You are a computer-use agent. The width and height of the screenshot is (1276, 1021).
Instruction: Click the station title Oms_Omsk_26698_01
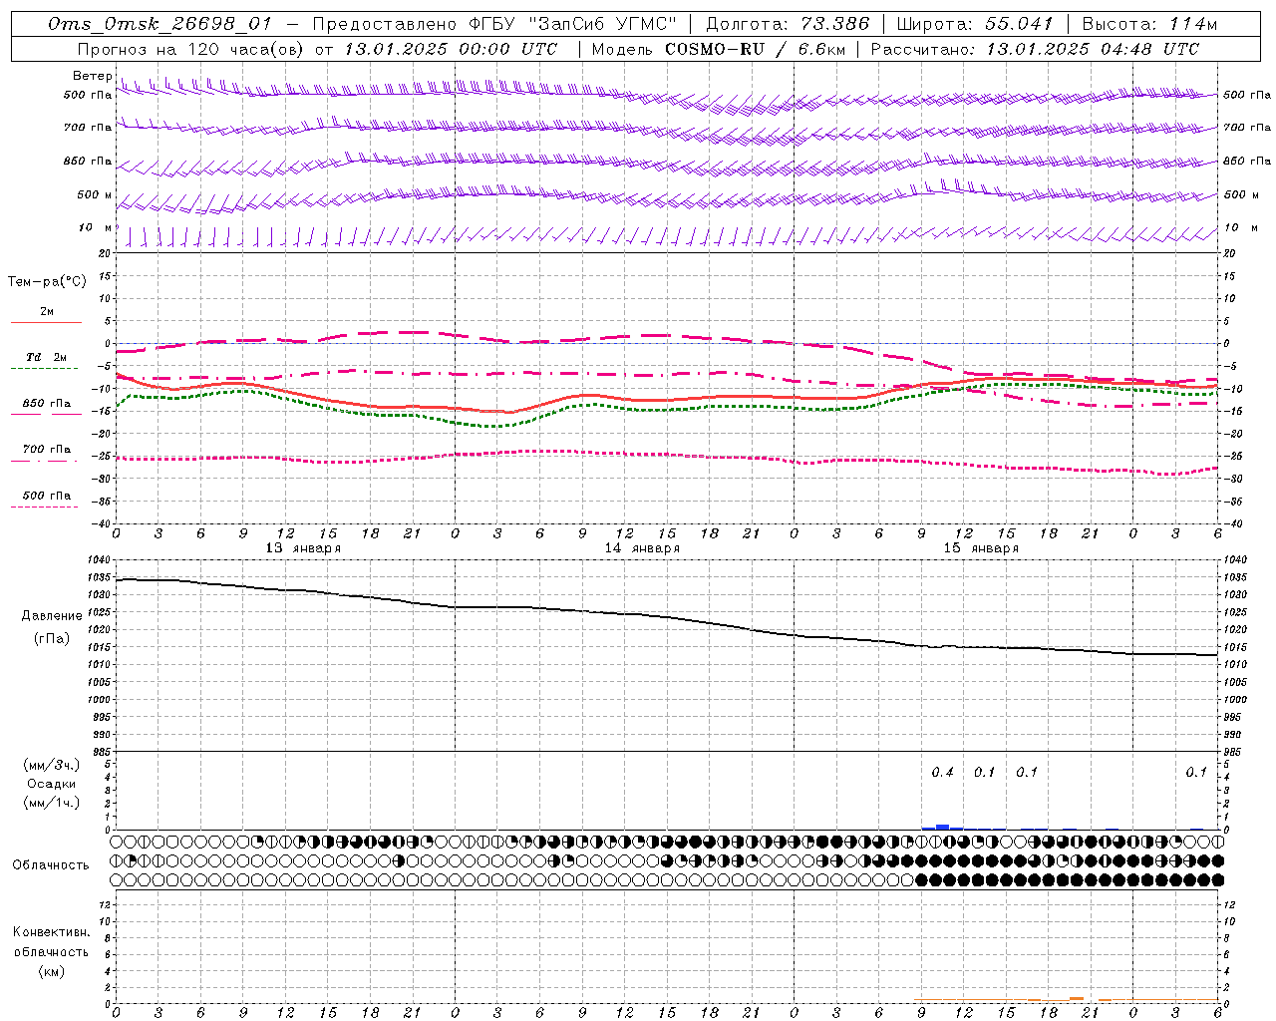pyautogui.click(x=159, y=24)
